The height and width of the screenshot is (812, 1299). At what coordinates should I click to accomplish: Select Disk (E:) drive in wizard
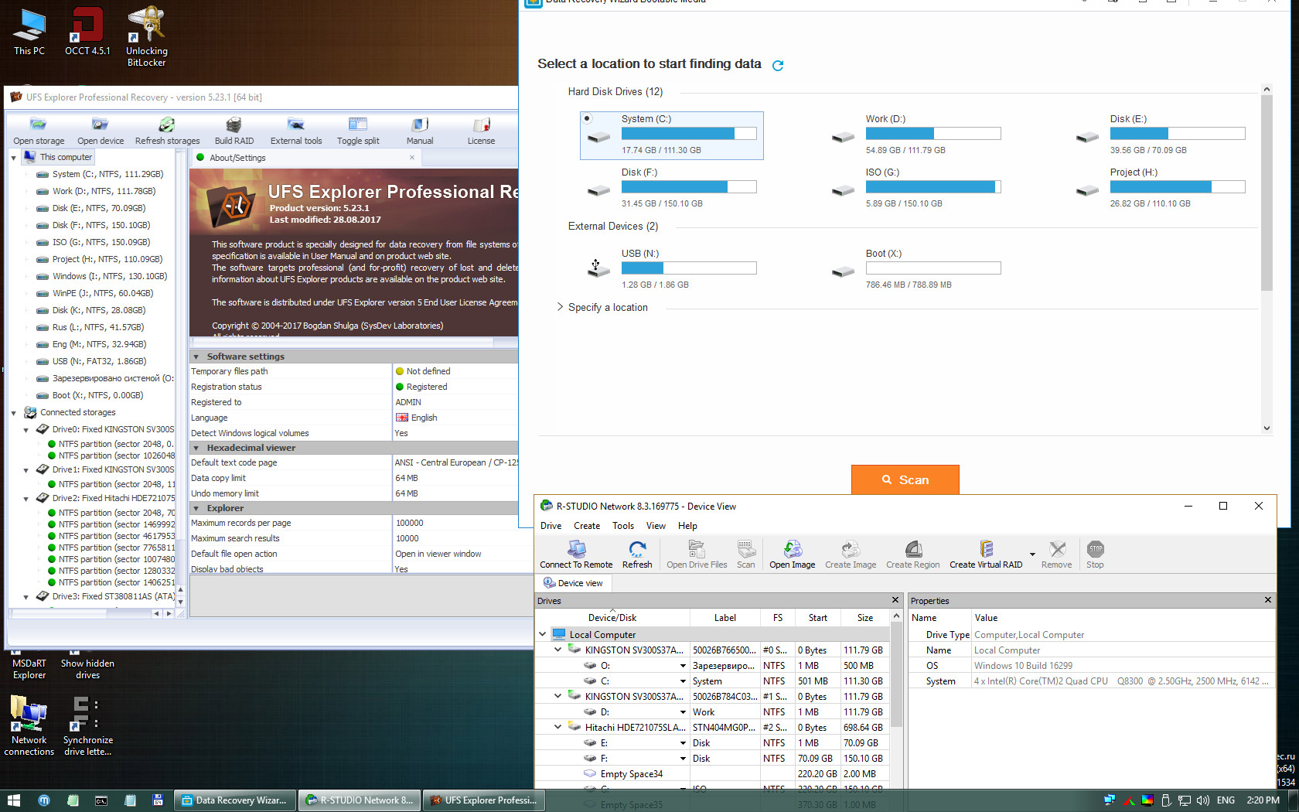click(x=1160, y=135)
